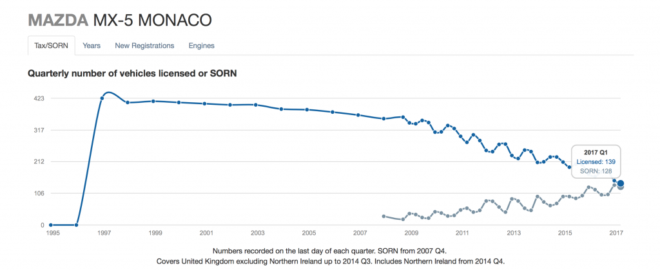Screen dimensions: 660x270
Task: Select the licensed data point above 2001
Action: coord(204,104)
